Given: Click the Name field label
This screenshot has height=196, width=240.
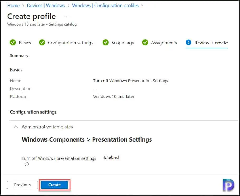Looking at the screenshot, I should [16, 81].
